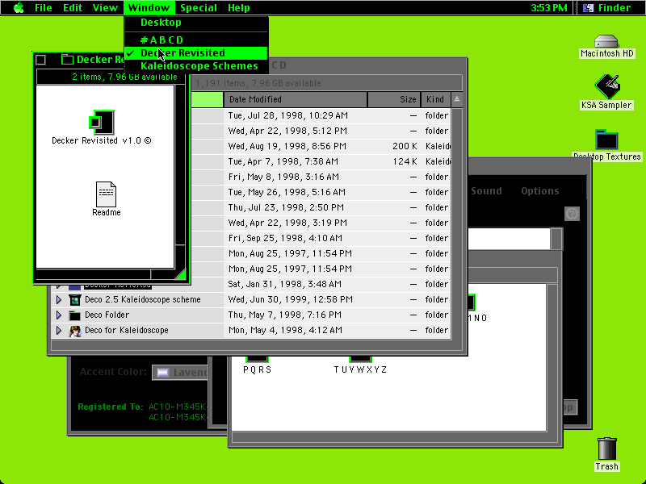The height and width of the screenshot is (484, 646).
Task: Open the View menu
Action: tap(105, 7)
